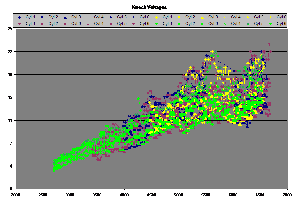Select navy triangle Cyl 3 legend entry
The height and width of the screenshot is (205, 299).
(71, 17)
